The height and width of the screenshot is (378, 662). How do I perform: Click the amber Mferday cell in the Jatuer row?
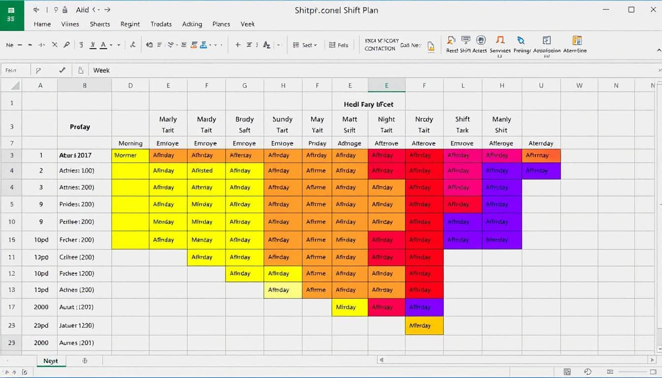[x=424, y=325]
